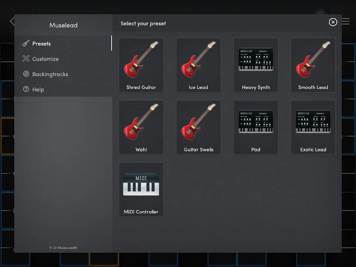Click the back arrow at top left

click(12, 21)
